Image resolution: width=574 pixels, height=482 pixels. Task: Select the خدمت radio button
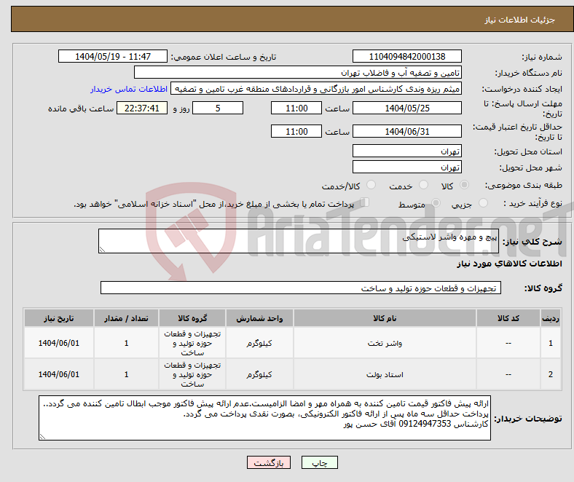pyautogui.click(x=423, y=185)
